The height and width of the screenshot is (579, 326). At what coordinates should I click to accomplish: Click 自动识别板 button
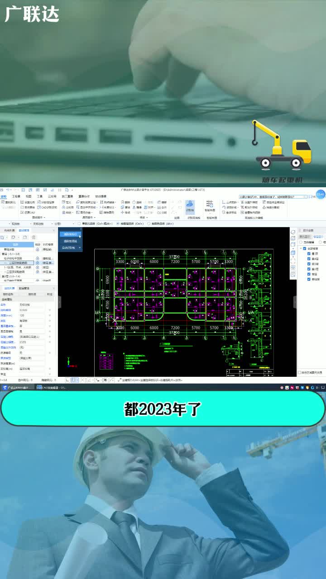[x=68, y=247]
